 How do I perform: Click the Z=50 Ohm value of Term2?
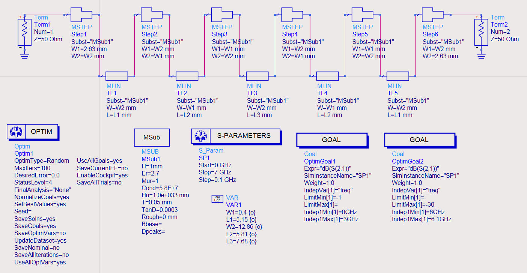[505, 39]
